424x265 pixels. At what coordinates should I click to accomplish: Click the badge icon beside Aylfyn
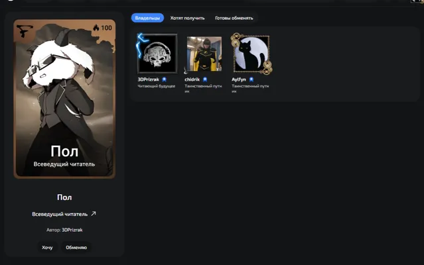point(251,79)
